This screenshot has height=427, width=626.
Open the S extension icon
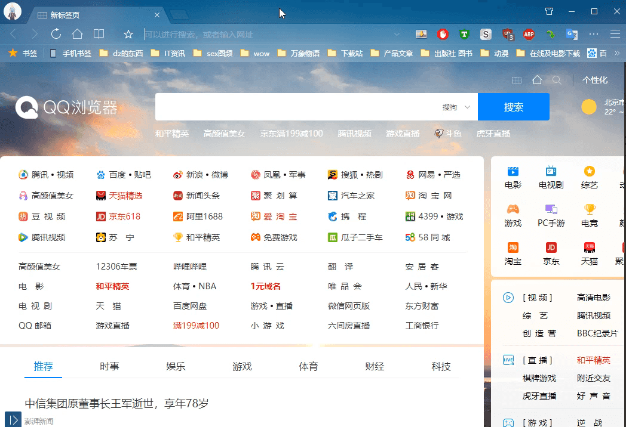click(486, 34)
